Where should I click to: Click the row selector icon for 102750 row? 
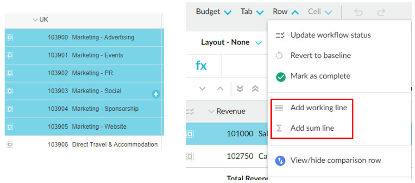(x=189, y=156)
